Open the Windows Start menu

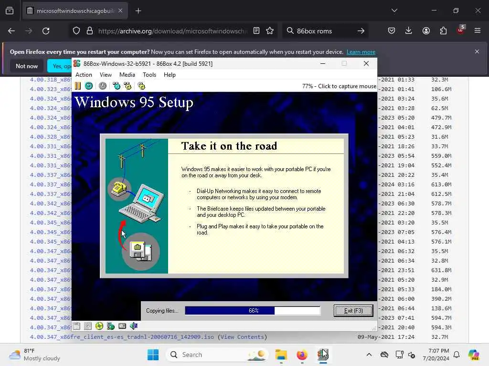[x=153, y=355]
